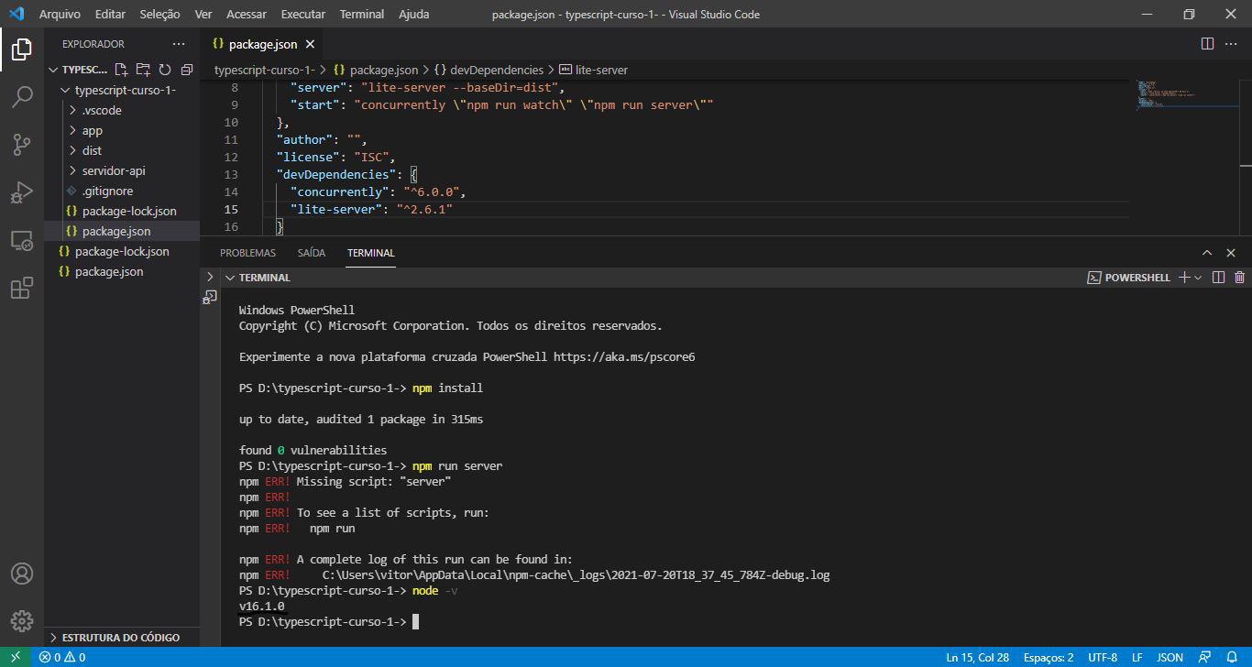Expand the .vscode folder
Viewport: 1252px width, 667px height.
[x=102, y=110]
